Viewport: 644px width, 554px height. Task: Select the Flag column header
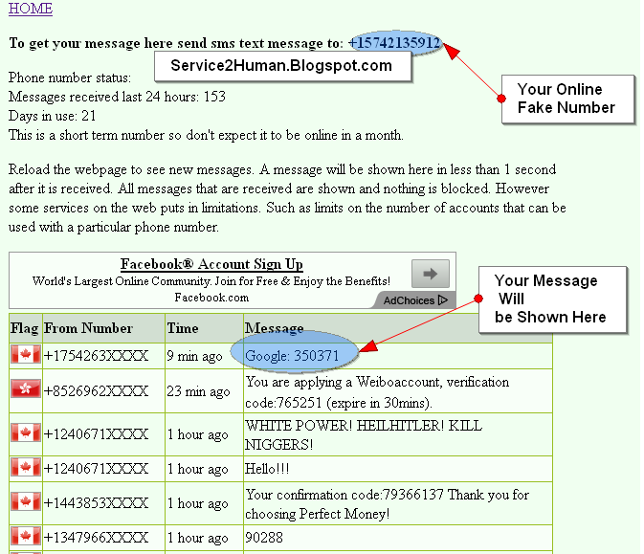(25, 328)
